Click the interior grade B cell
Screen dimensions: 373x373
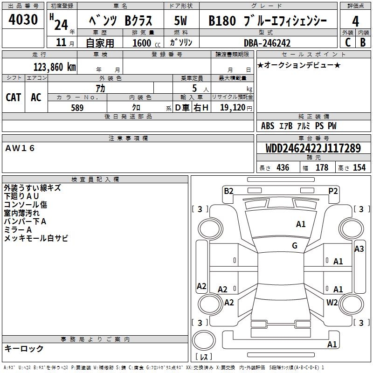pos(363,42)
